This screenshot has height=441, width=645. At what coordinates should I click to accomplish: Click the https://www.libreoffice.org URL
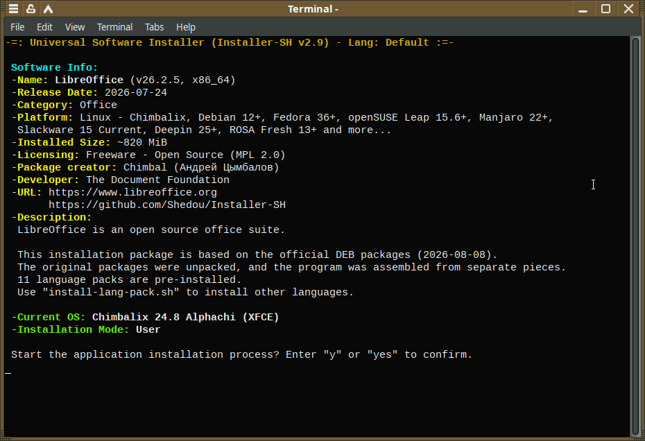click(x=132, y=193)
